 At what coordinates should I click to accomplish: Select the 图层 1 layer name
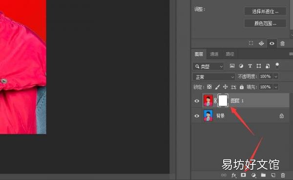point(237,101)
